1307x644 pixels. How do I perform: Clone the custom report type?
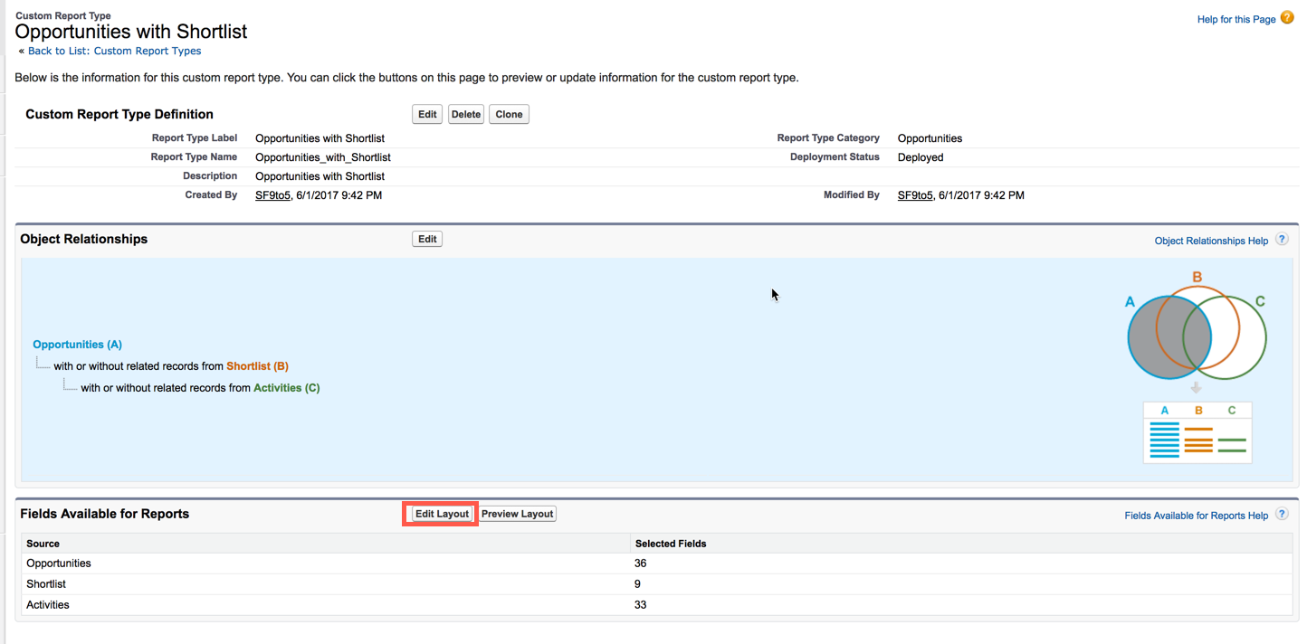[x=509, y=115]
